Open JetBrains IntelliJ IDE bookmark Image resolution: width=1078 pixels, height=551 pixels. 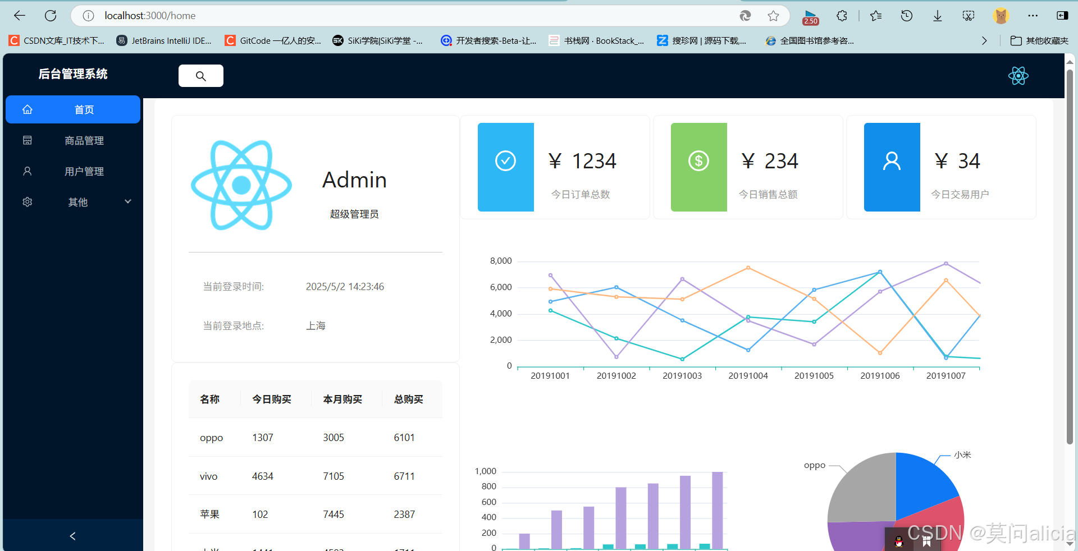164,40
